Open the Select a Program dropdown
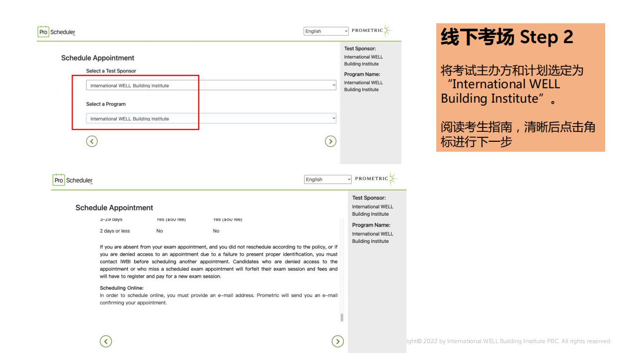 [211, 119]
